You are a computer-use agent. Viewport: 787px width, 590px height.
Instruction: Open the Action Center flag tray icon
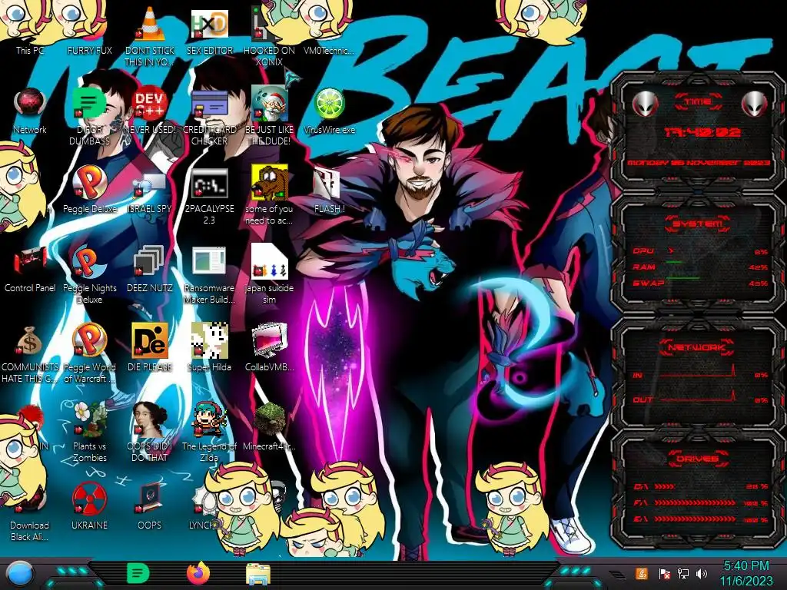click(x=664, y=573)
